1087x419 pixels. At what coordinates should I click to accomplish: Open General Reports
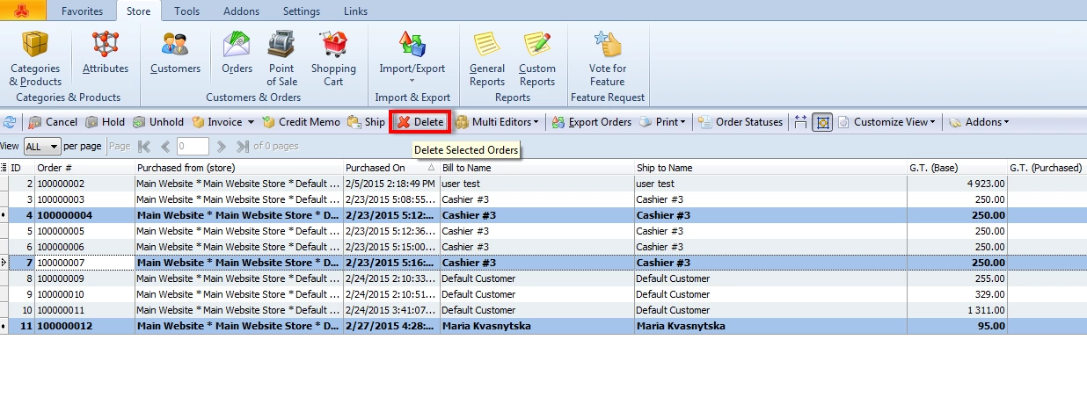pyautogui.click(x=487, y=58)
